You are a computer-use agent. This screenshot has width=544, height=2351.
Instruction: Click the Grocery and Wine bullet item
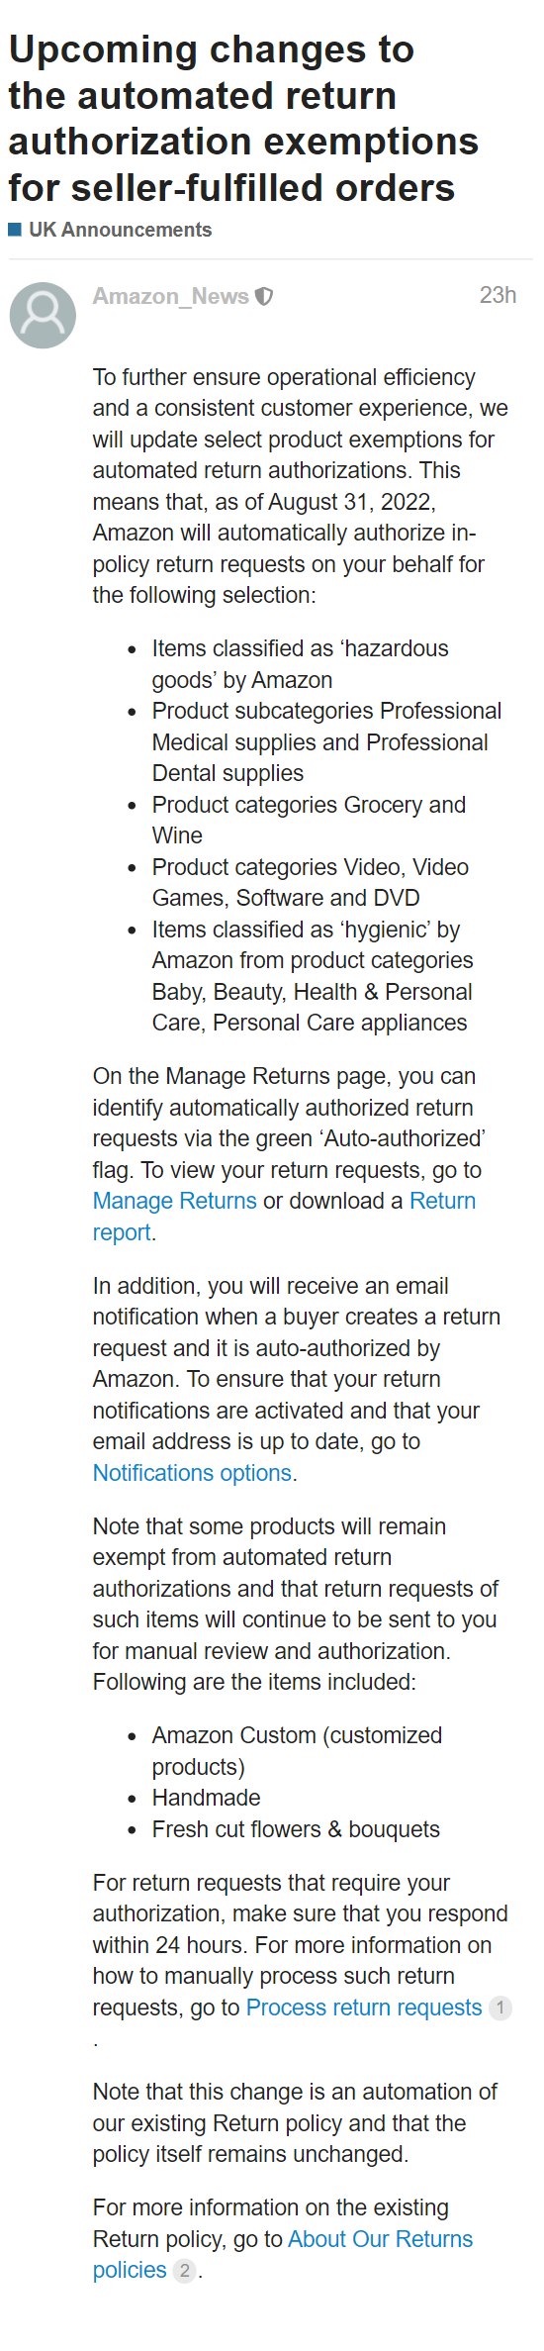[x=309, y=820]
